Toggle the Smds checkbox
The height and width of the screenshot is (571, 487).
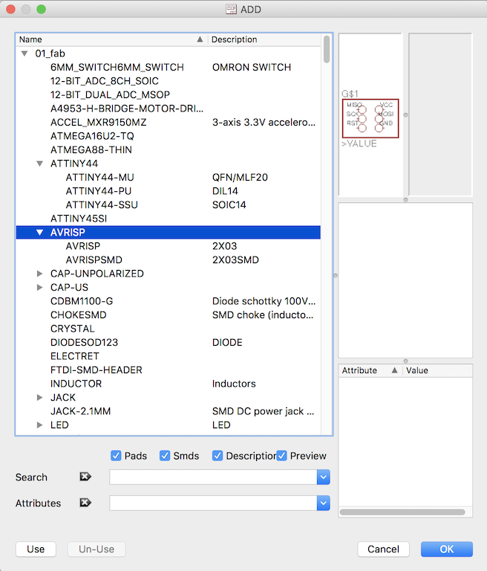click(165, 456)
